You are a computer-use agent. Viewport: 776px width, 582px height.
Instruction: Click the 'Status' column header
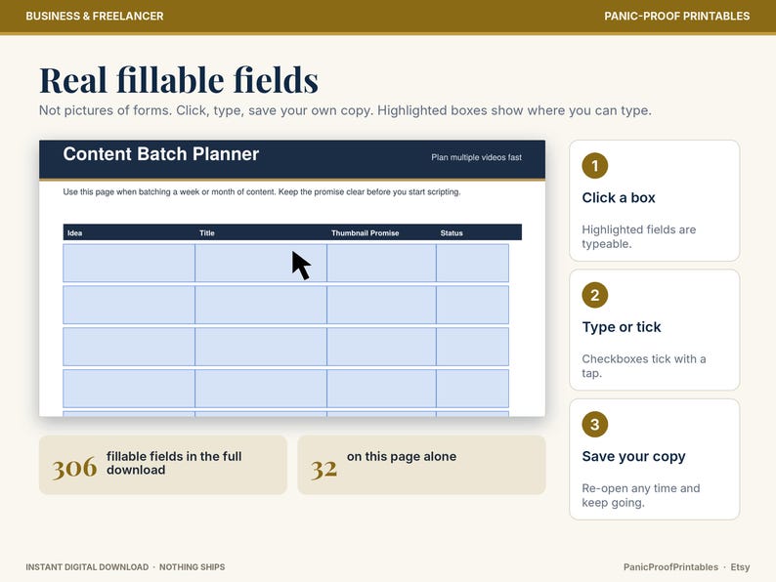[x=452, y=233]
